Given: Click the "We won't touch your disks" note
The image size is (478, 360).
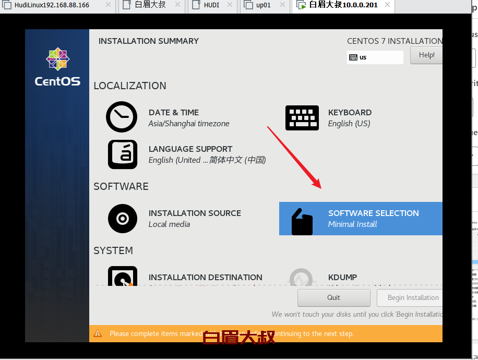Looking at the screenshot, I should (357, 314).
